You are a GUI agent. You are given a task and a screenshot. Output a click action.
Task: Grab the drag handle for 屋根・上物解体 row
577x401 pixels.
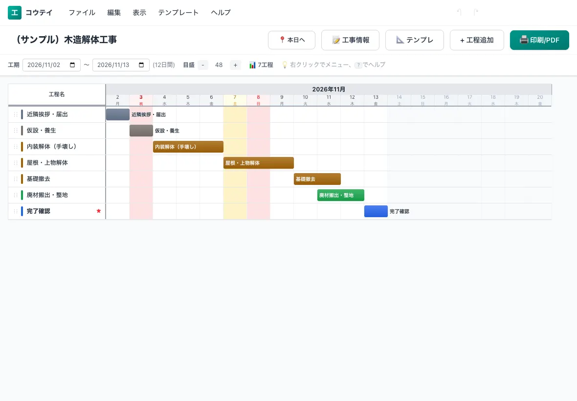click(x=16, y=163)
